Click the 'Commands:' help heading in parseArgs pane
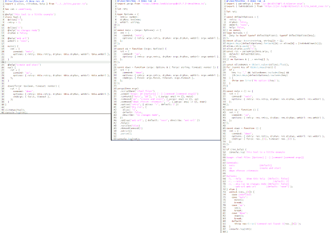 click(x=232, y=163)
